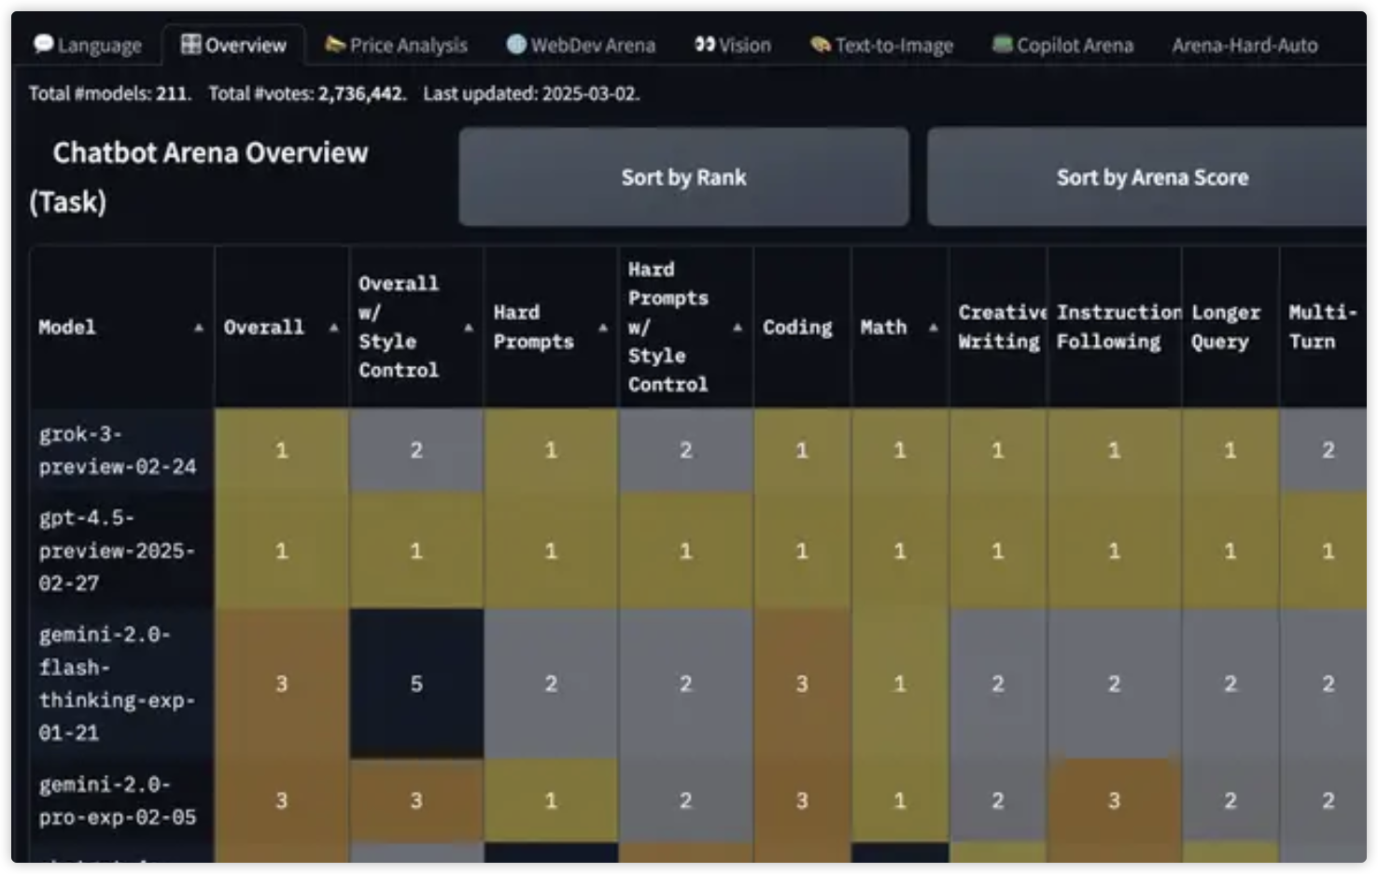Click the Overall rank cell for gpt-4.5-preview
Viewport: 1378px width, 874px height.
pyautogui.click(x=282, y=551)
